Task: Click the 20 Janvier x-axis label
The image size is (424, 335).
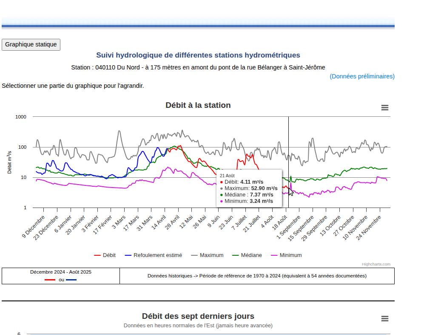Action: point(75,225)
